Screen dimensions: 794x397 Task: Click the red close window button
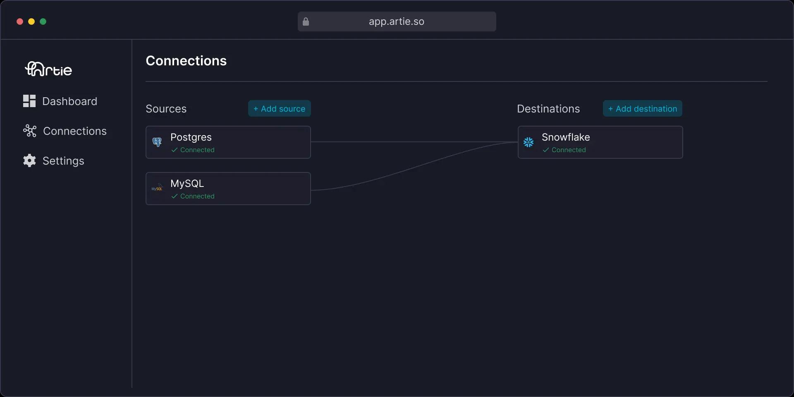click(x=20, y=22)
